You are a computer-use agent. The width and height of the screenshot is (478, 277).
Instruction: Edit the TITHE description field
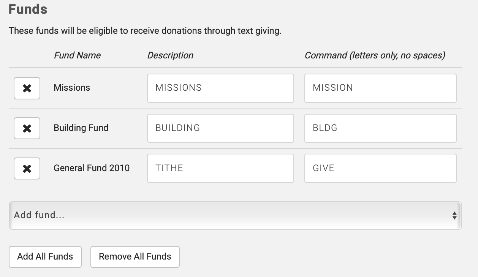point(220,168)
